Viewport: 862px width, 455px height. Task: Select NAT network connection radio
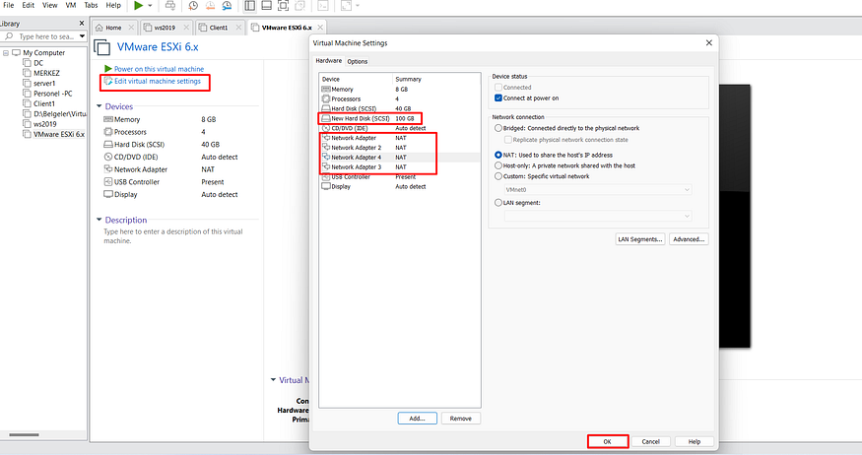click(498, 155)
